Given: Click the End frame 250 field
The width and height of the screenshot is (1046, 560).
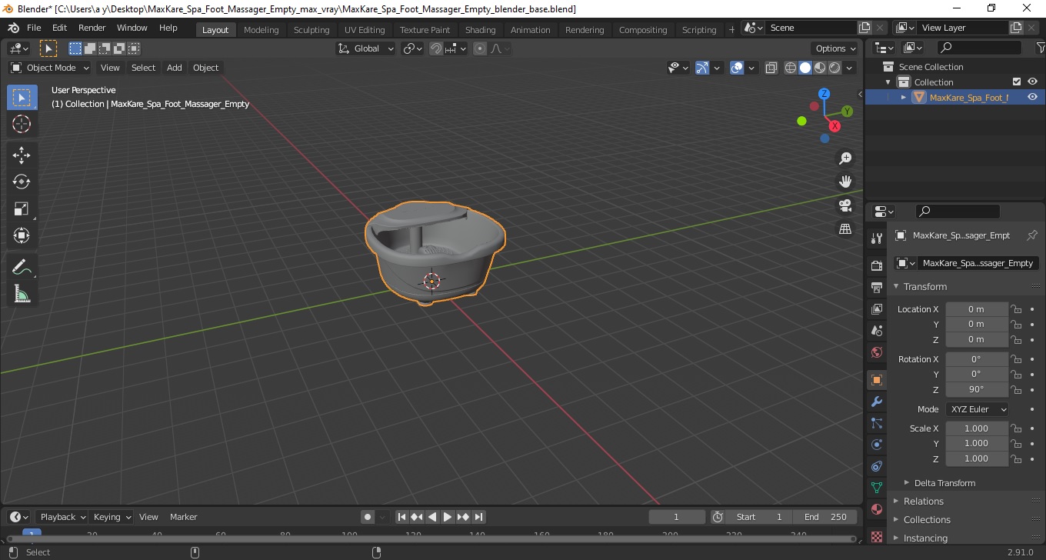Looking at the screenshot, I should tap(827, 517).
